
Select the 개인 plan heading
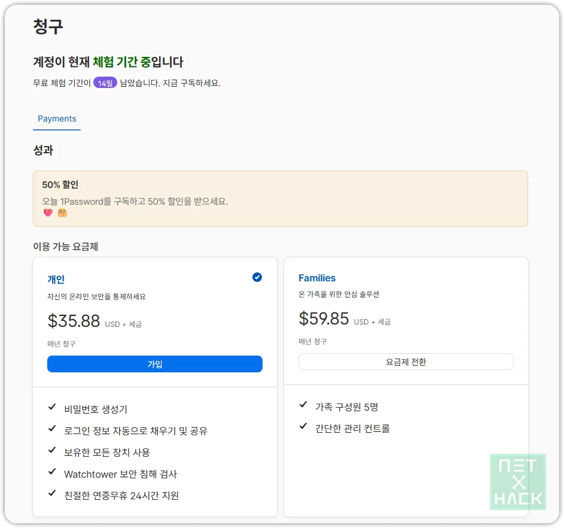56,280
